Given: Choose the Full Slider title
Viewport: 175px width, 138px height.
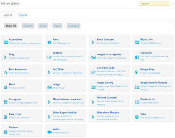Looking at the screenshot, I should pos(58,69).
